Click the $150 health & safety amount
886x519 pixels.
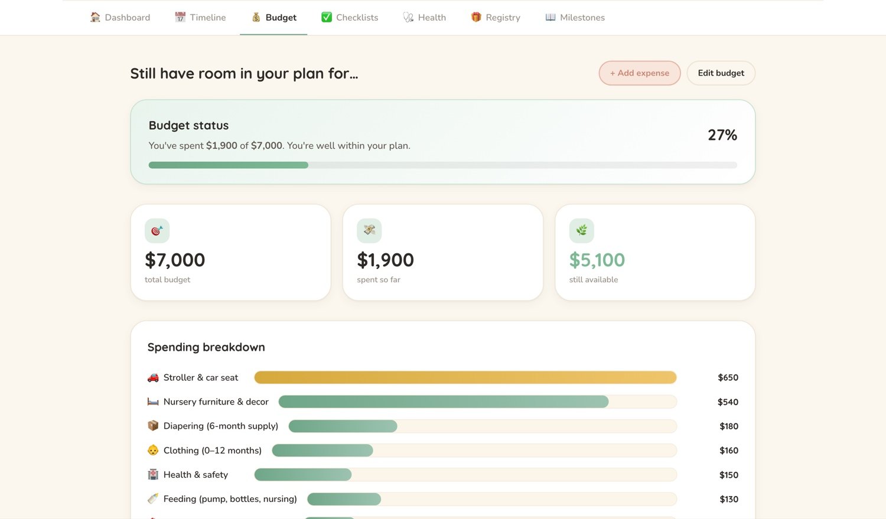729,475
